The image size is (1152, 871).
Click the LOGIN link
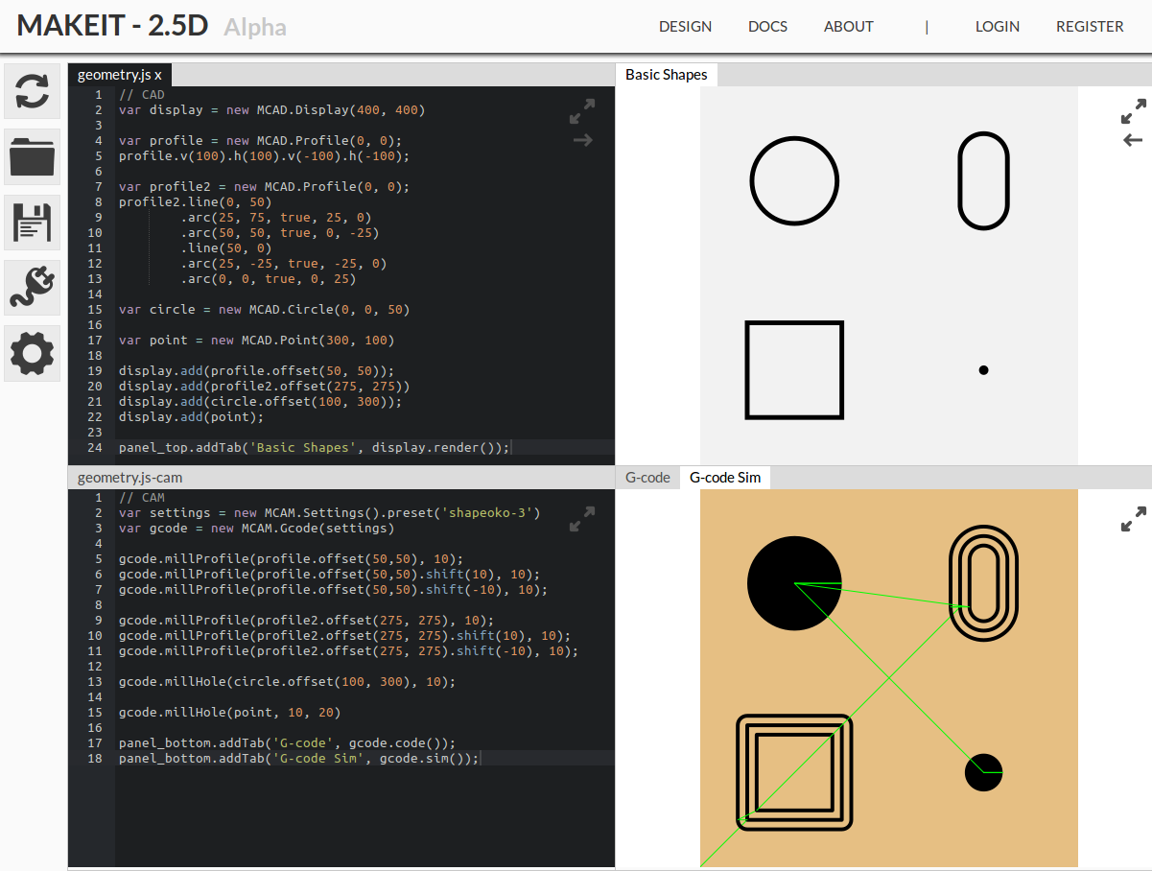tap(997, 27)
